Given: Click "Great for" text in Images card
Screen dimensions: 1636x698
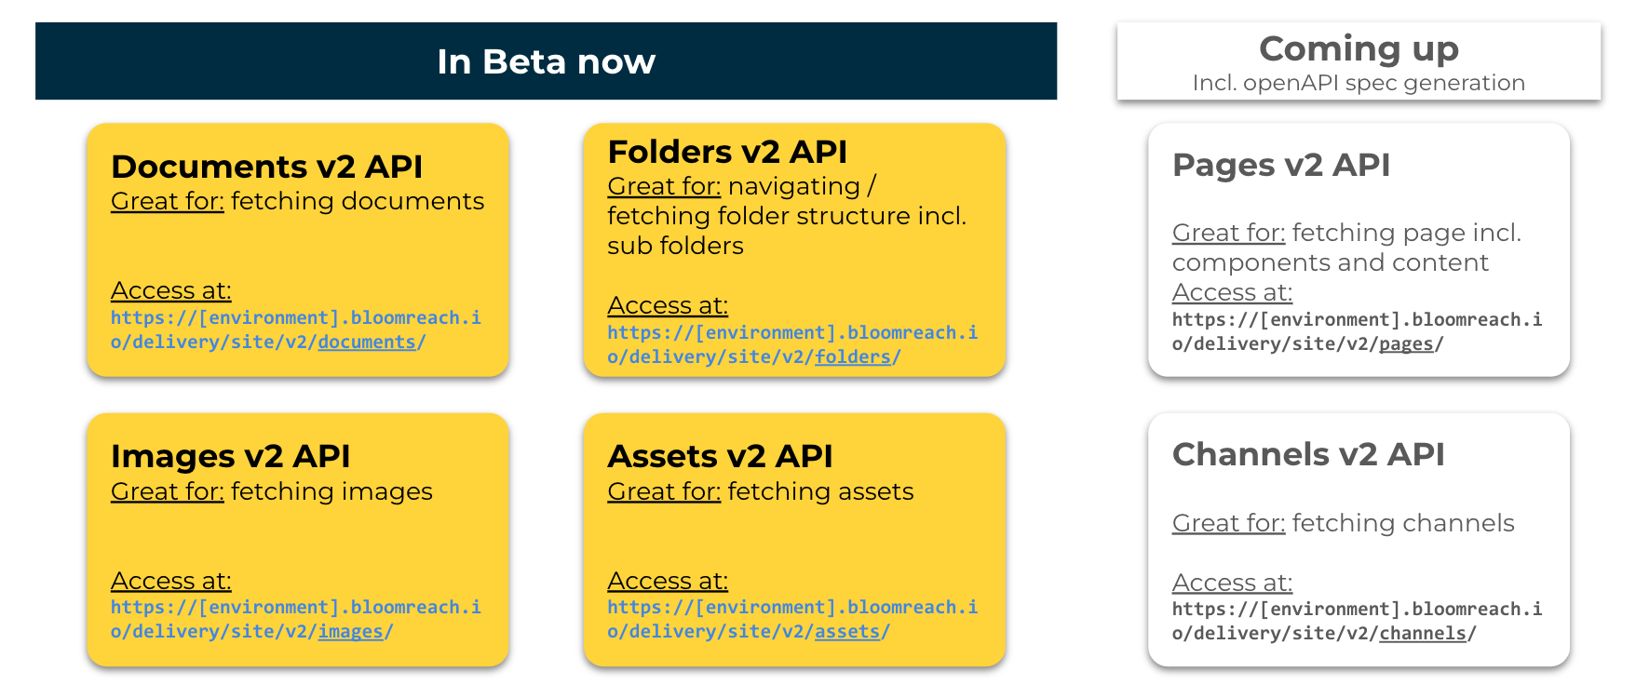Looking at the screenshot, I should 167,491.
